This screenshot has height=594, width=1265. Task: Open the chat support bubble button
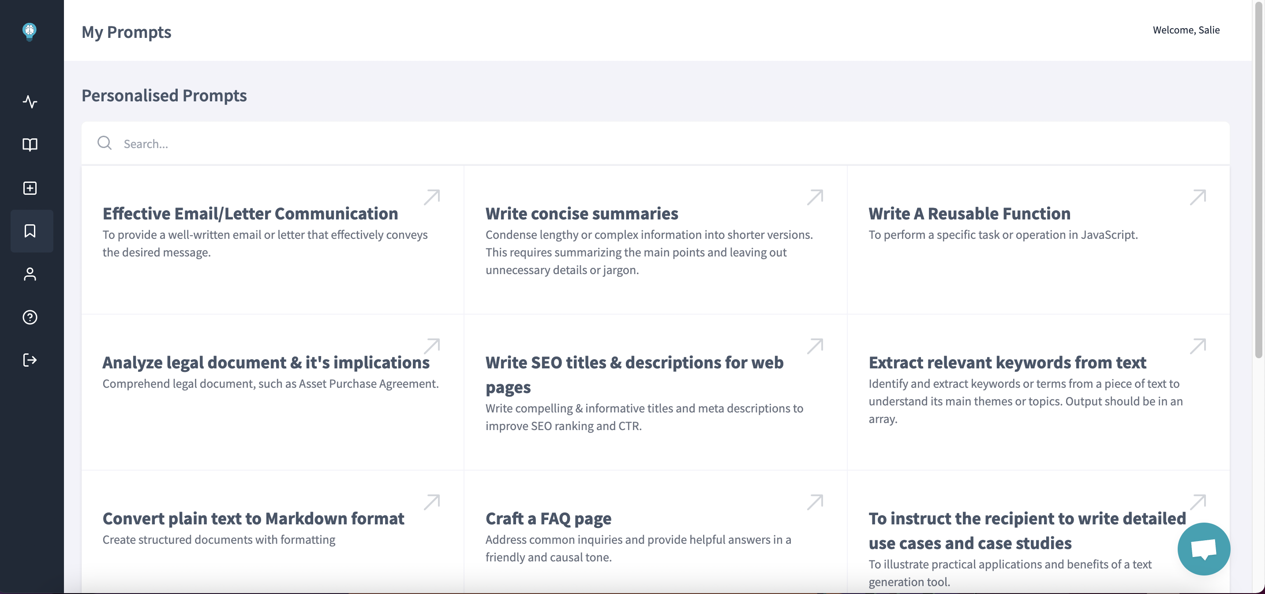pos(1204,548)
